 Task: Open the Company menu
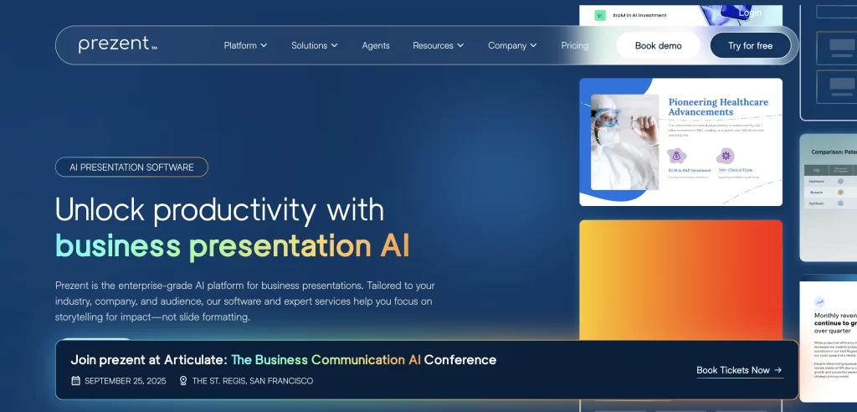coord(512,45)
